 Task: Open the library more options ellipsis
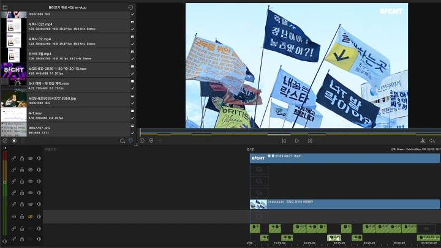tap(130, 7)
